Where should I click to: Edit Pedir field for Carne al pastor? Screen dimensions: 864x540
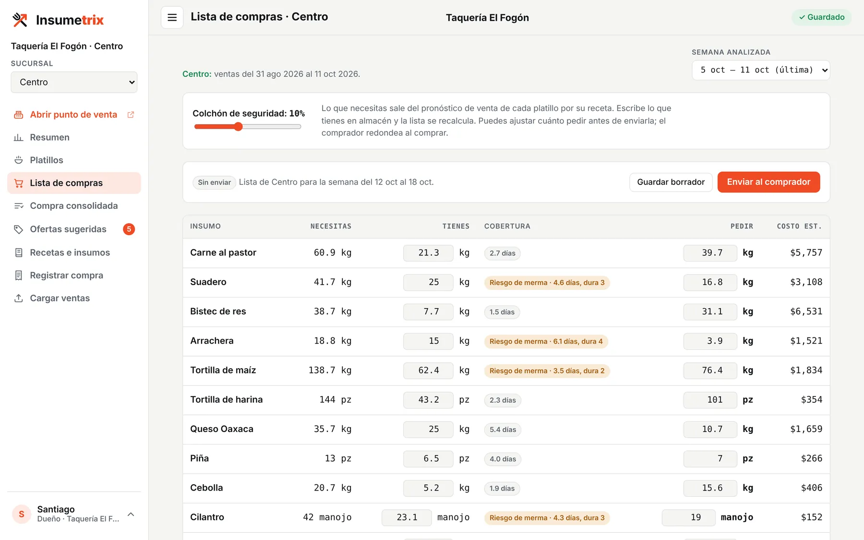pyautogui.click(x=710, y=253)
